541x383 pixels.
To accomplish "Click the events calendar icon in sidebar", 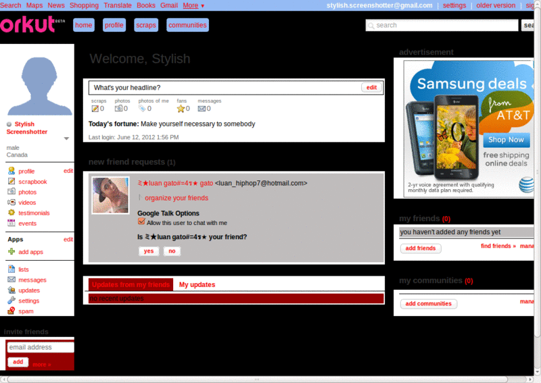I will point(11,223).
